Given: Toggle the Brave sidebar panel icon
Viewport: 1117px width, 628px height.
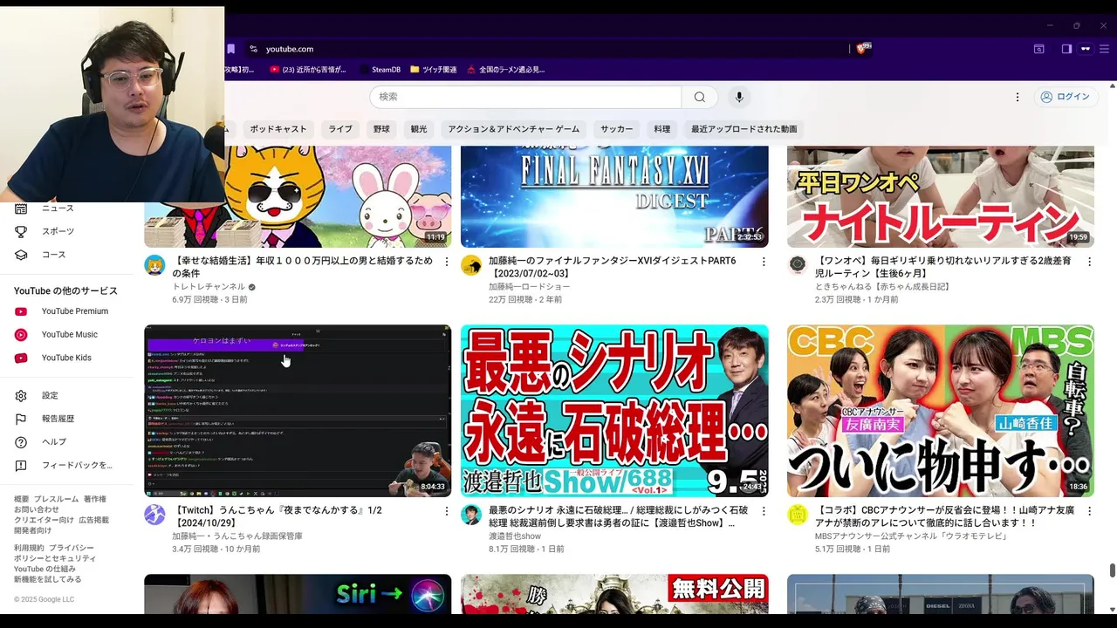Looking at the screenshot, I should (x=1066, y=49).
